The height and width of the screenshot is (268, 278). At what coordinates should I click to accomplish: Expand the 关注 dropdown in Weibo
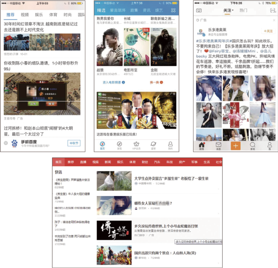tap(228, 10)
